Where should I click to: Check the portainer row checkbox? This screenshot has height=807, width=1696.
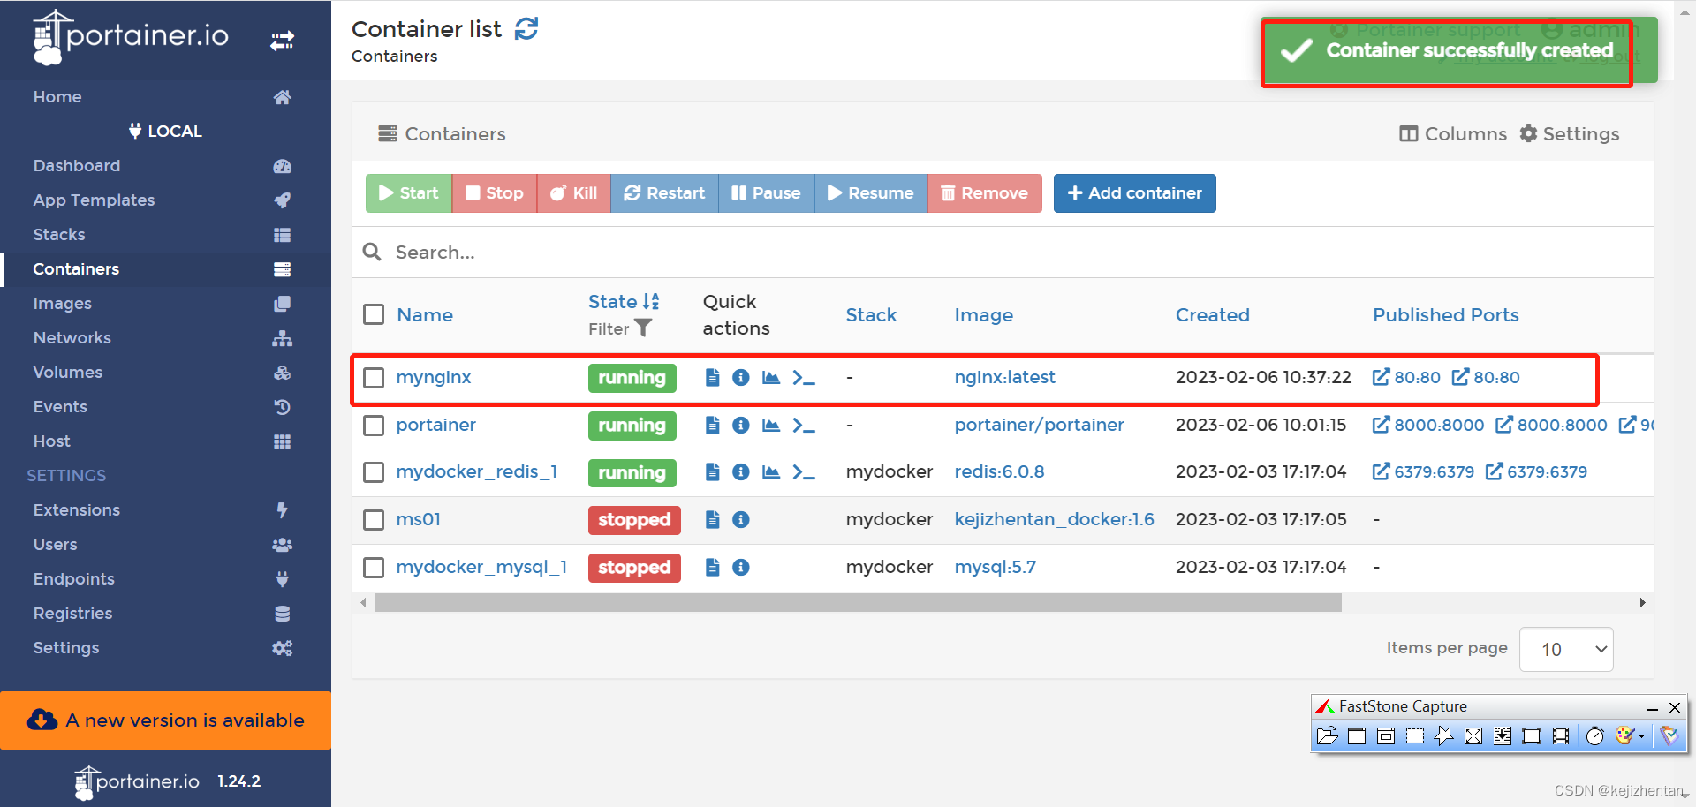tap(374, 426)
